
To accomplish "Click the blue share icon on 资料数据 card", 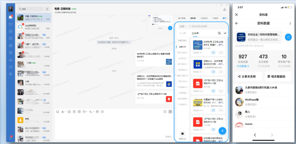I will coord(288,37).
